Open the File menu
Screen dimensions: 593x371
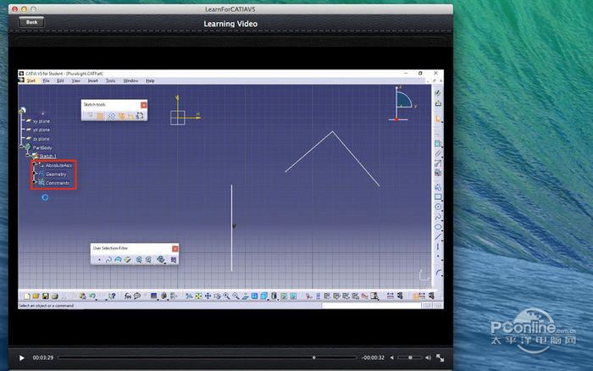(x=46, y=80)
